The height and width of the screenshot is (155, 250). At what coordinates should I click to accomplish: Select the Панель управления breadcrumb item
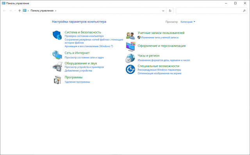pyautogui.click(x=42, y=11)
